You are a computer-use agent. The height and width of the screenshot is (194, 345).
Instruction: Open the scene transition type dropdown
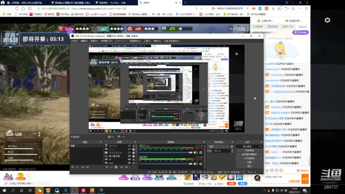tap(219, 147)
